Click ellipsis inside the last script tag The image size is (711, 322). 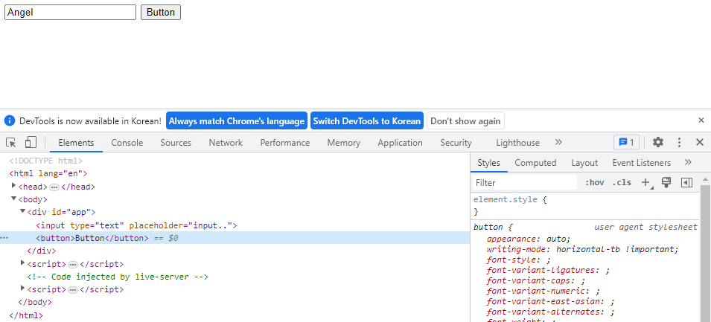73,290
